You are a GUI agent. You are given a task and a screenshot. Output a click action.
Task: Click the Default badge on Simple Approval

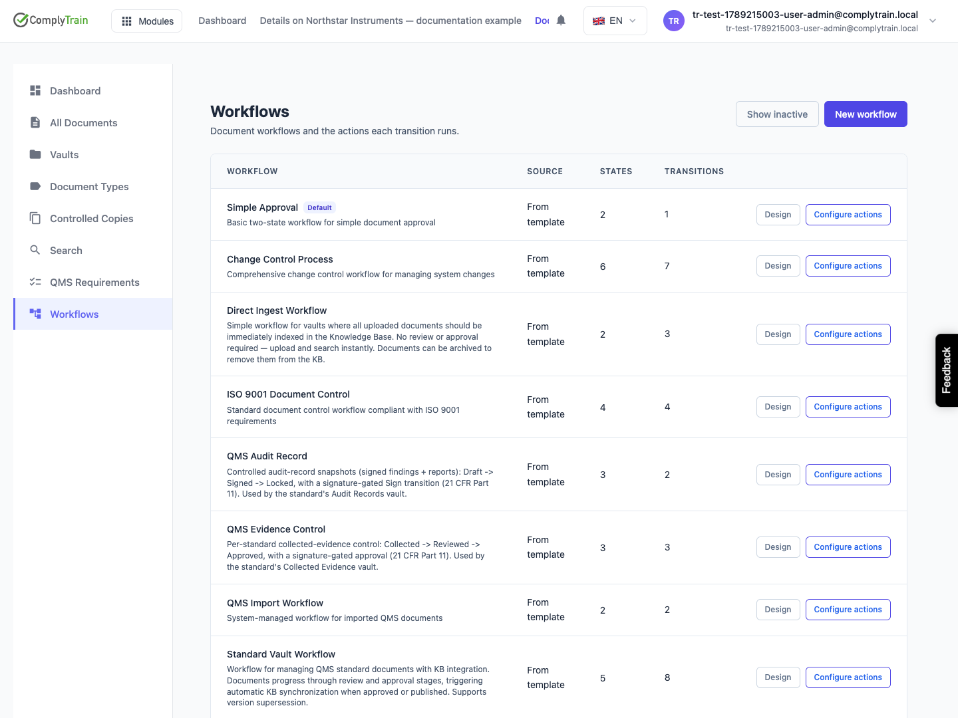[x=319, y=207]
